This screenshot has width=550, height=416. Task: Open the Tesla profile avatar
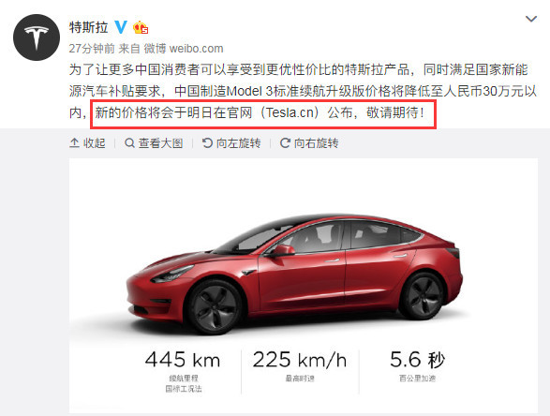click(x=37, y=37)
